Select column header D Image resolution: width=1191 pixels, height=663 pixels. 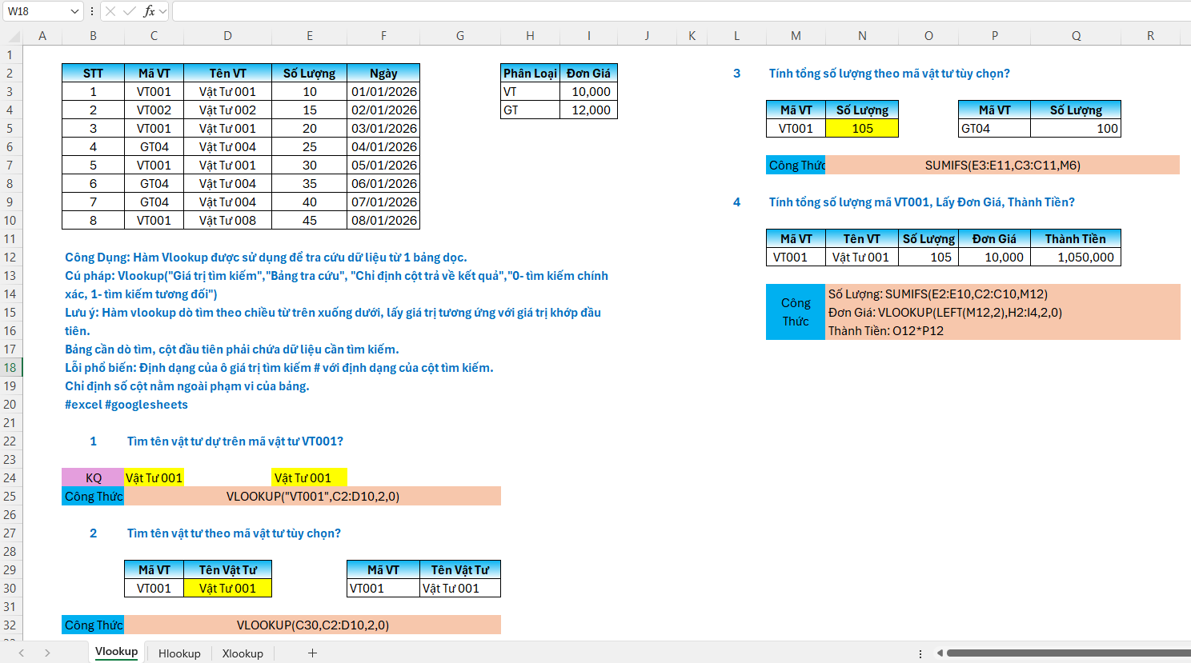(x=227, y=36)
